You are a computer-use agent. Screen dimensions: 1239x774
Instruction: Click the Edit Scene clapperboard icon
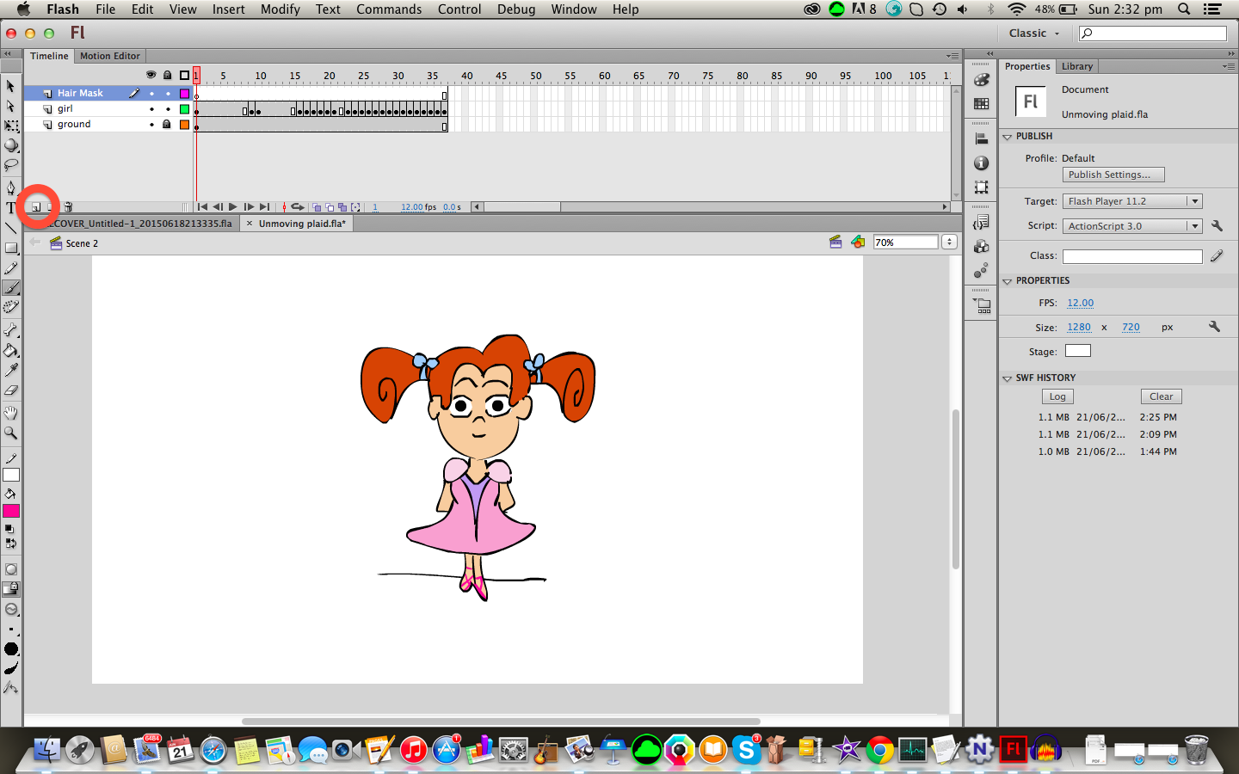pyautogui.click(x=835, y=243)
